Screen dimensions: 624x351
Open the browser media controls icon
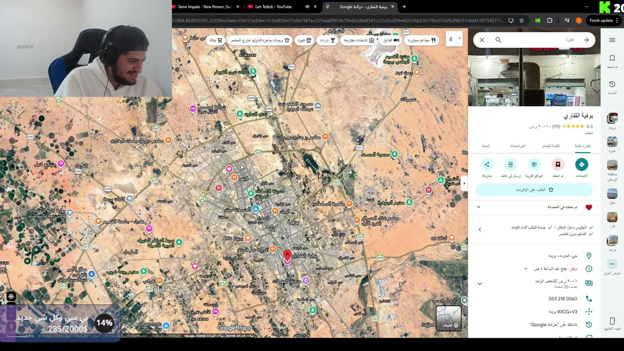(566, 20)
